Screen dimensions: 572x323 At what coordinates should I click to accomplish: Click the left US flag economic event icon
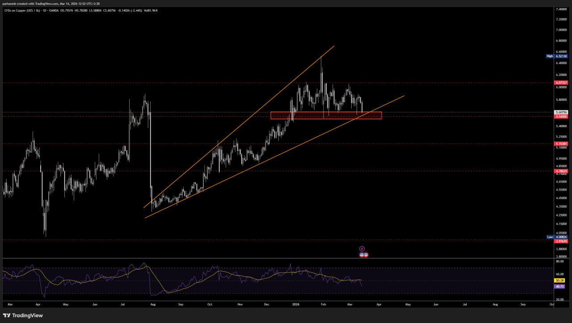[362, 255]
